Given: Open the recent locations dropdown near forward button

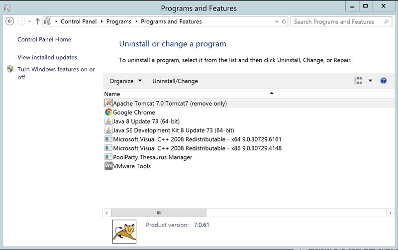Looking at the screenshot, I should (x=29, y=21).
